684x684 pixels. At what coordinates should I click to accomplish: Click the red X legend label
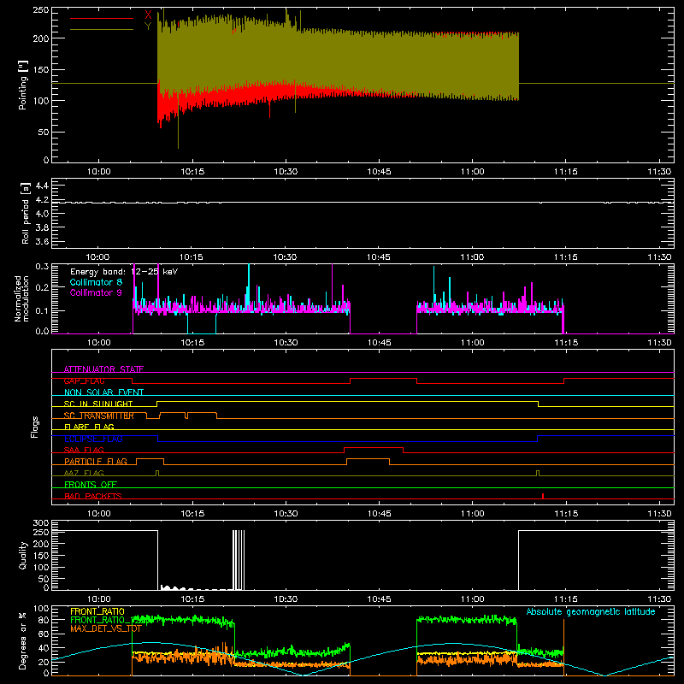[148, 15]
